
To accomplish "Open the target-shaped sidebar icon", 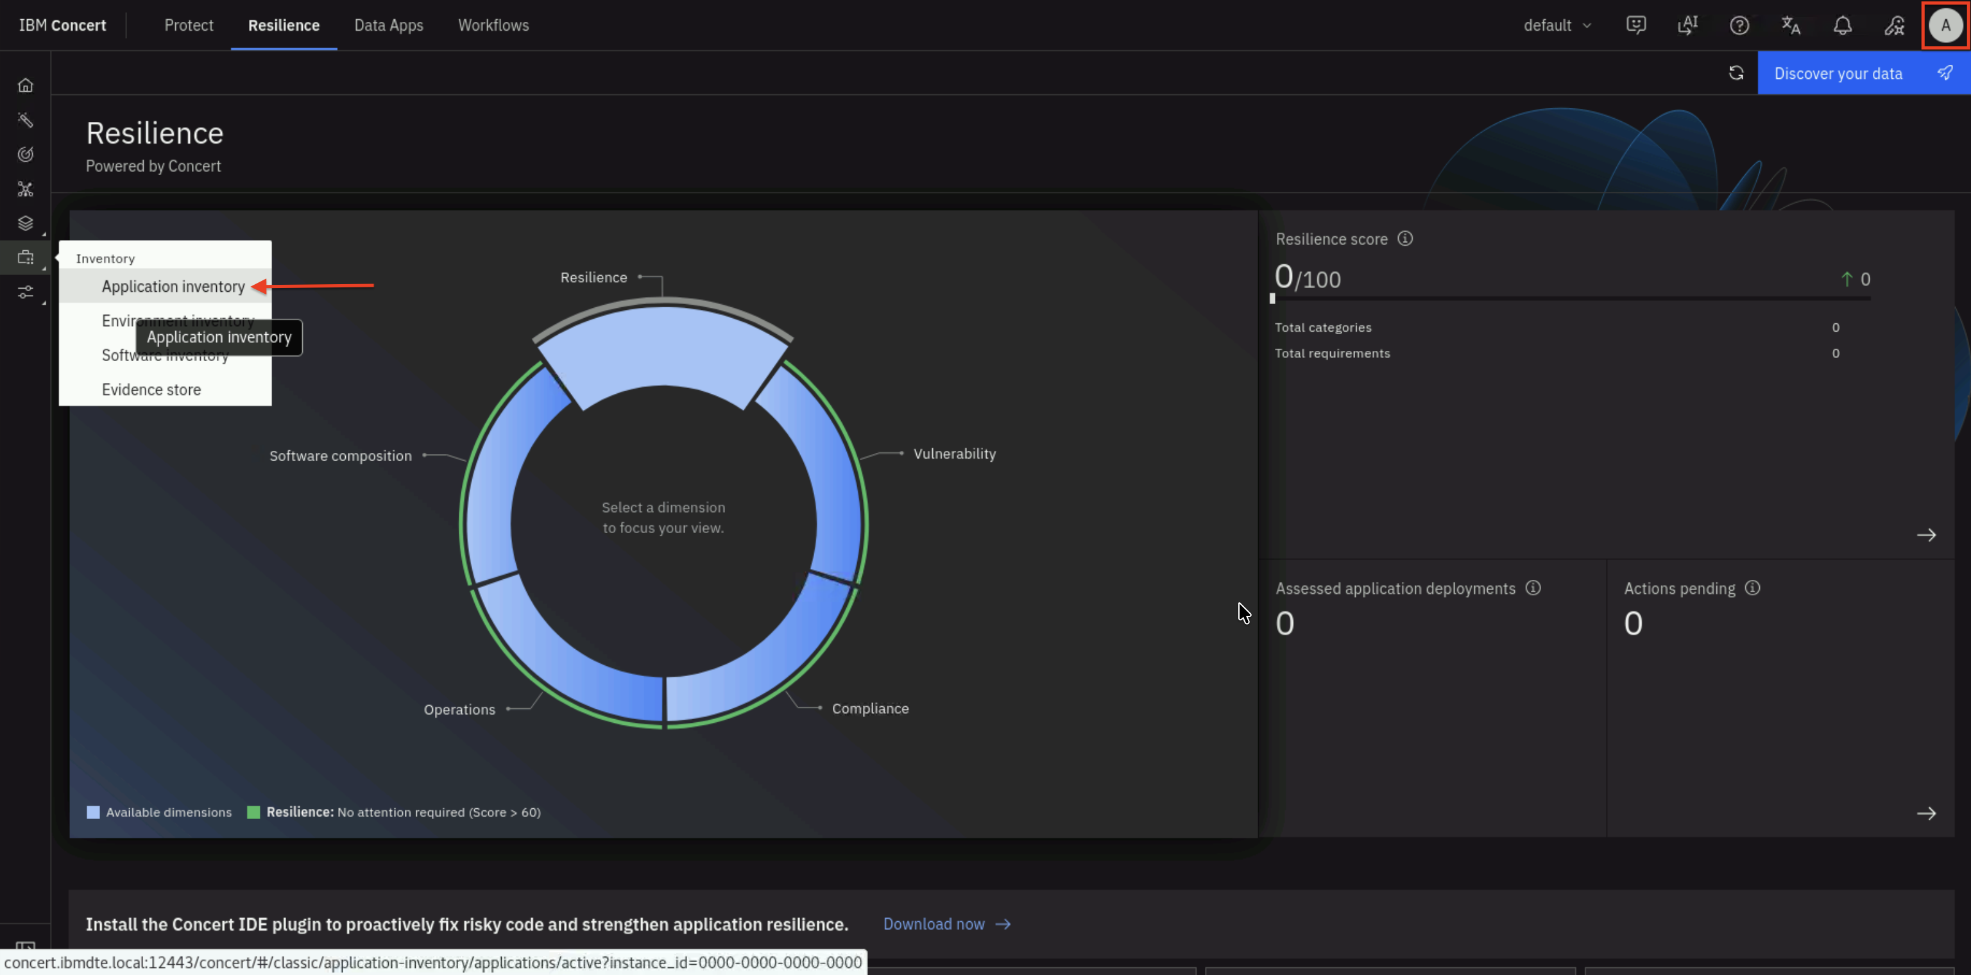I will coord(25,155).
